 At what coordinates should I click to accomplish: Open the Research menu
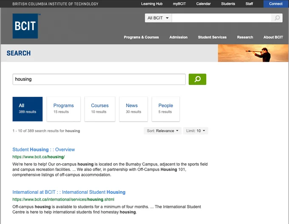point(245,37)
